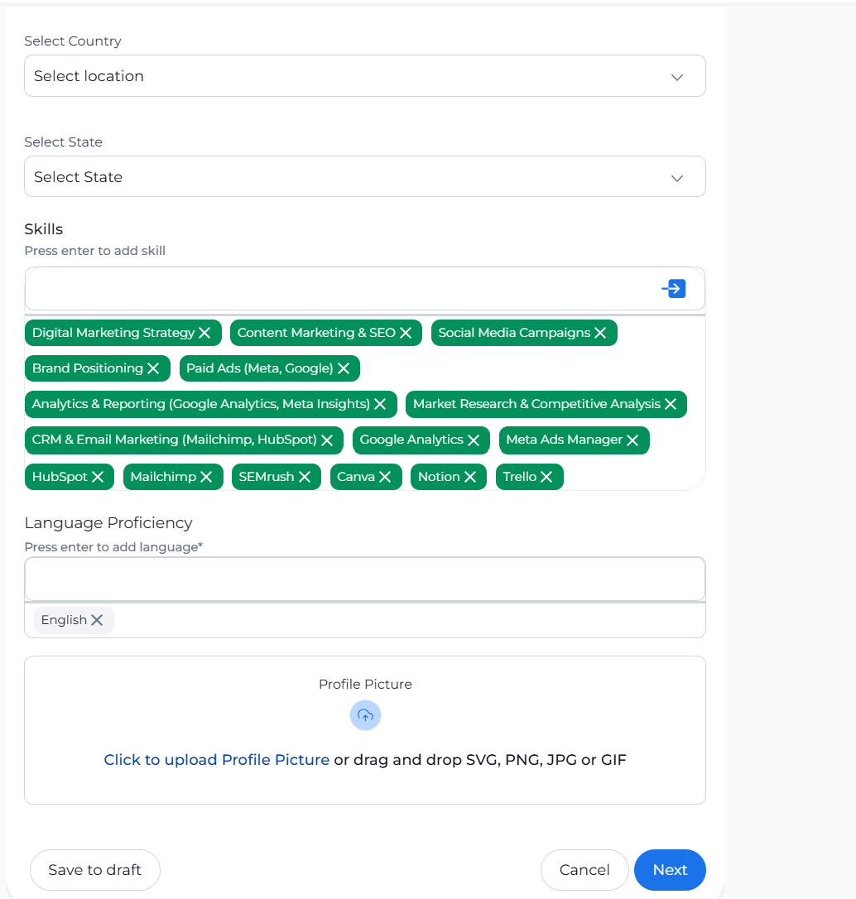856x899 pixels.
Task: Click the cloud upload icon
Action: 365,715
